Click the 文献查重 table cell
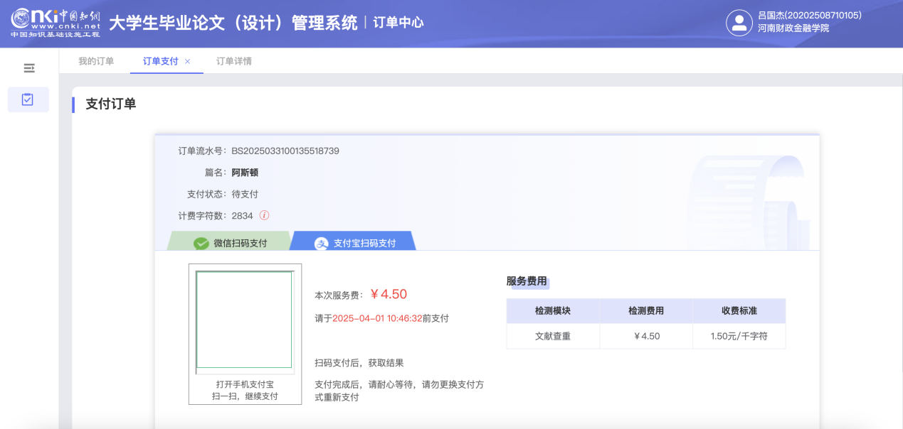 coord(553,336)
